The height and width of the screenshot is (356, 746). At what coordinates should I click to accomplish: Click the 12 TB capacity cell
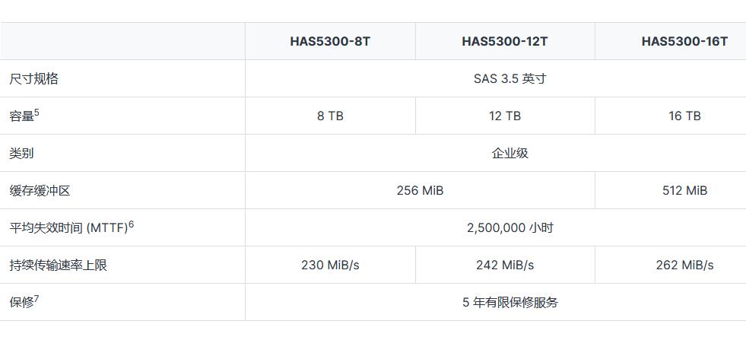pyautogui.click(x=504, y=116)
